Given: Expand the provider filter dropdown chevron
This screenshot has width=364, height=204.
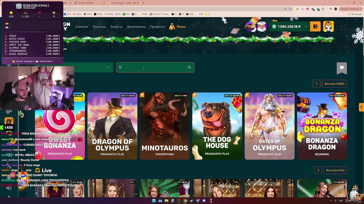Looking at the screenshot, I should click(x=107, y=67).
